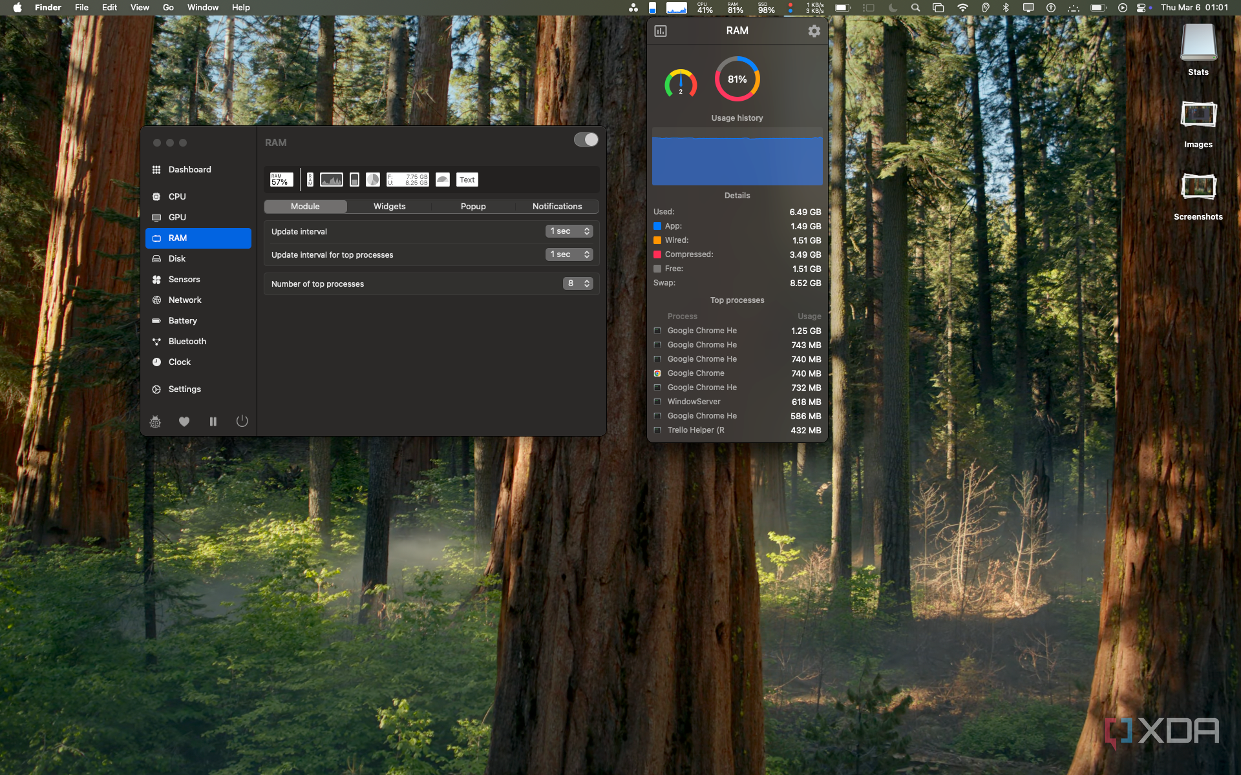Choose the tachometer gauge widget type
Screen dimensions: 1241x775
[x=443, y=180]
